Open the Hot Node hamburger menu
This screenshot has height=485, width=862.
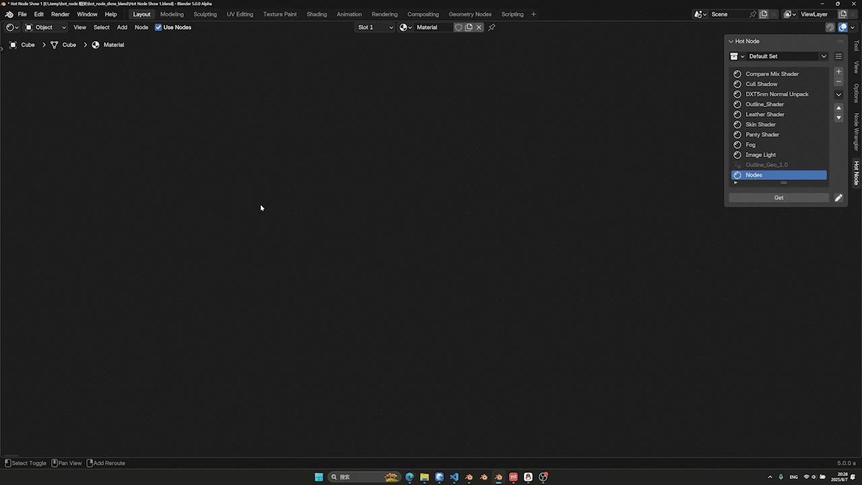[x=838, y=57]
